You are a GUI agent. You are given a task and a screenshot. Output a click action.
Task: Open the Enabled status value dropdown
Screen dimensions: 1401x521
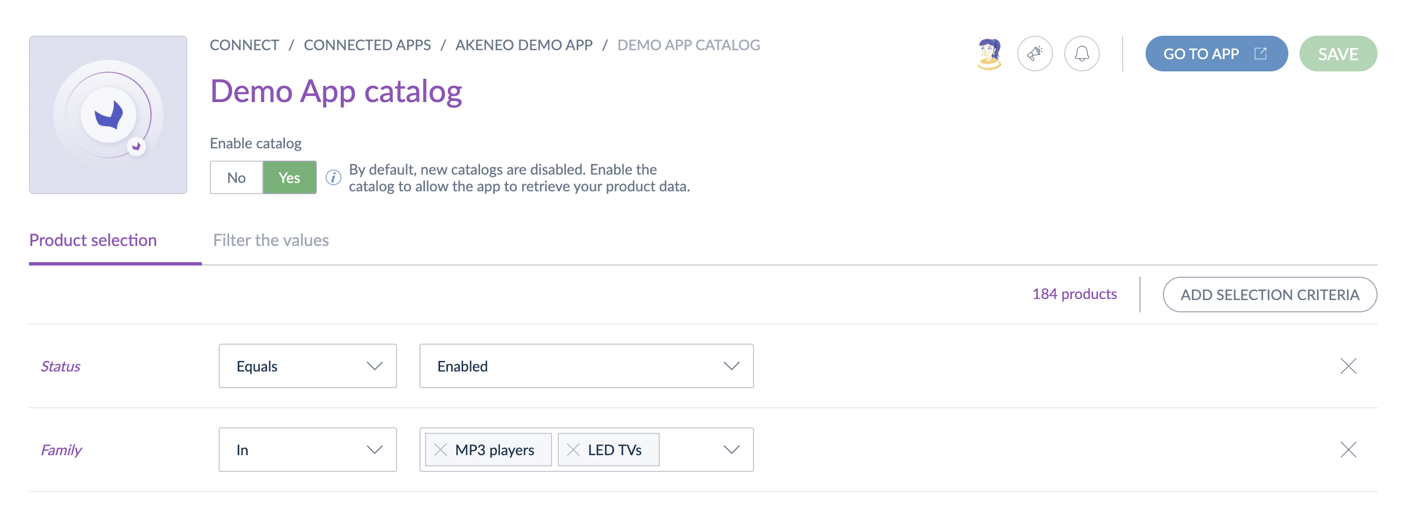[x=586, y=366]
